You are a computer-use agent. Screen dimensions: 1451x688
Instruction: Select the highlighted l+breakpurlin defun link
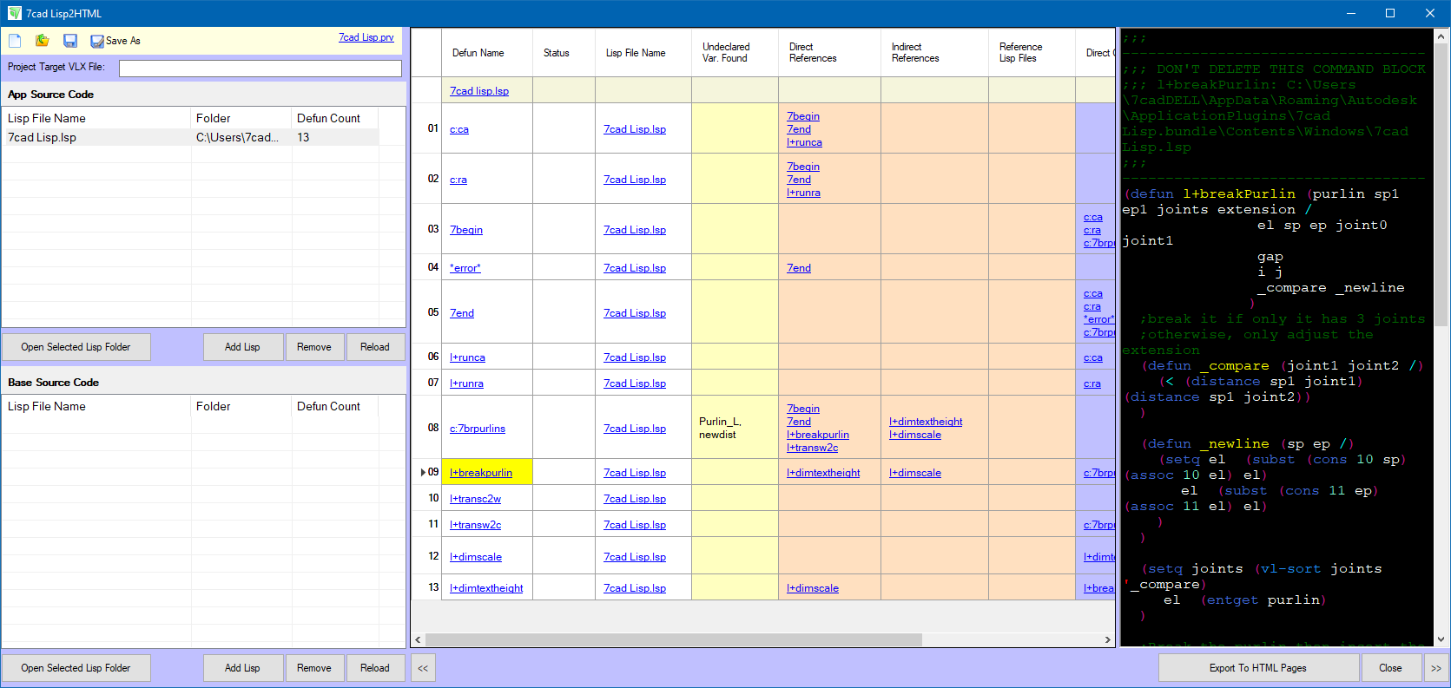[481, 473]
